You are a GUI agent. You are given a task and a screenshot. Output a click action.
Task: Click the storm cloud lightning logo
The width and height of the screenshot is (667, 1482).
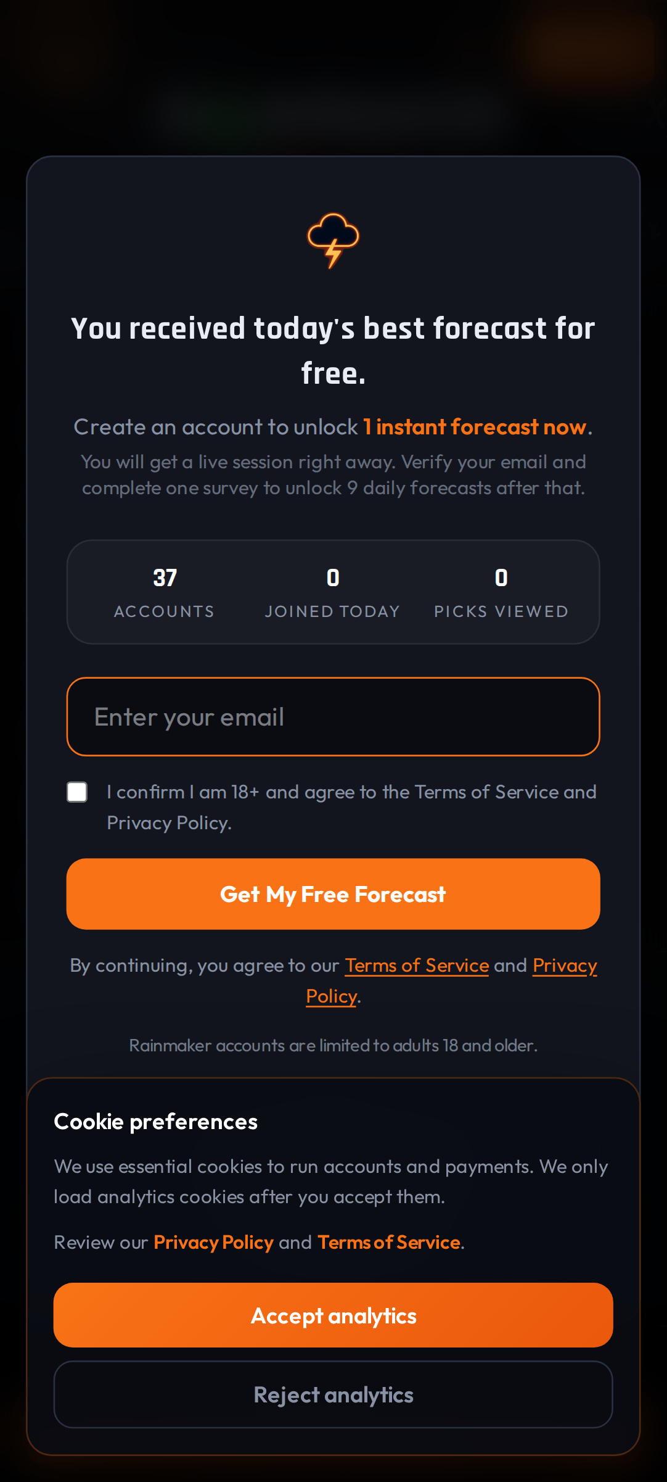coord(333,240)
